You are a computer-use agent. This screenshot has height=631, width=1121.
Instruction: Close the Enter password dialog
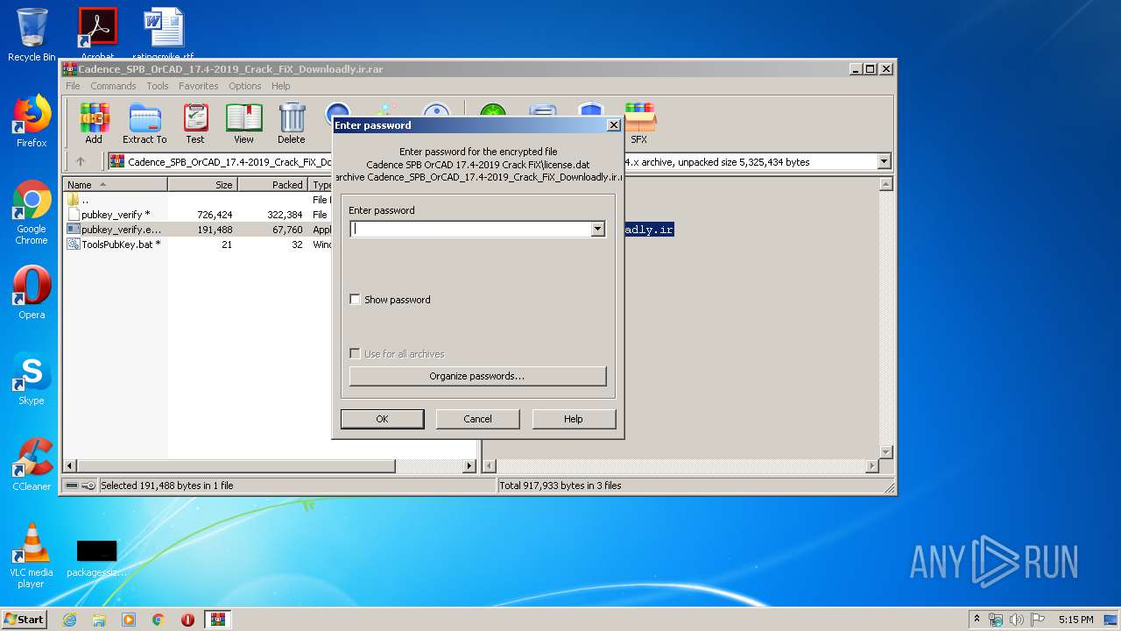pos(613,125)
